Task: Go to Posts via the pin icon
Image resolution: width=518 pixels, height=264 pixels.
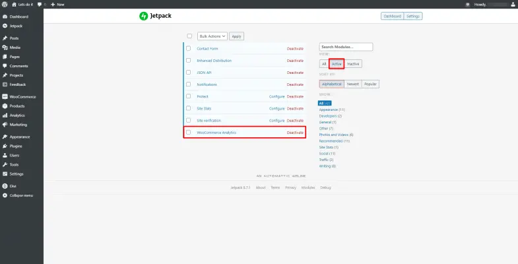Action: click(5, 38)
